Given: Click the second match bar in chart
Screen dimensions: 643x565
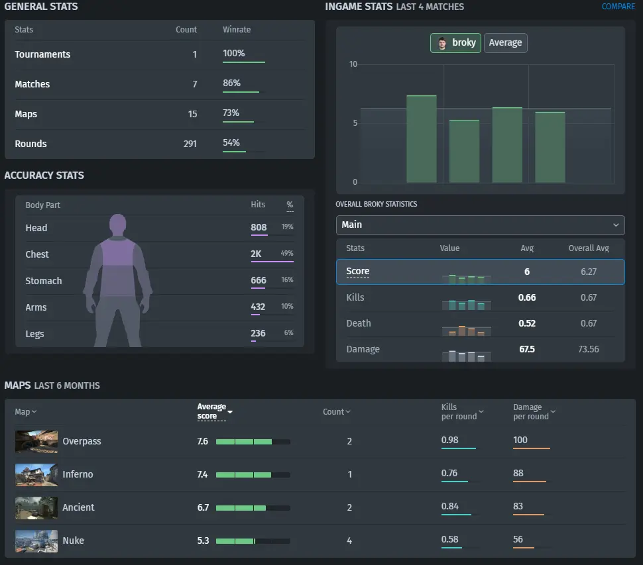Looking at the screenshot, I should coord(464,151).
